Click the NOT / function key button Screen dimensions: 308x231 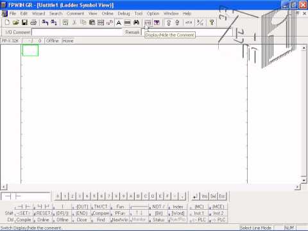click(158, 207)
